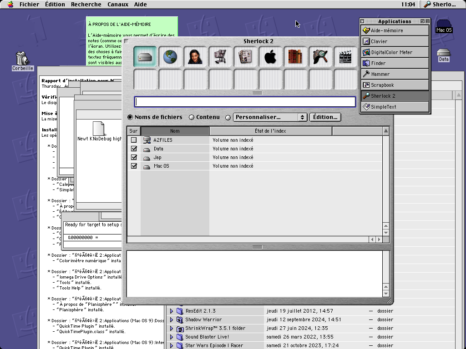Click the right arrow of horizontal scrollbar
The height and width of the screenshot is (349, 466).
(379, 239)
